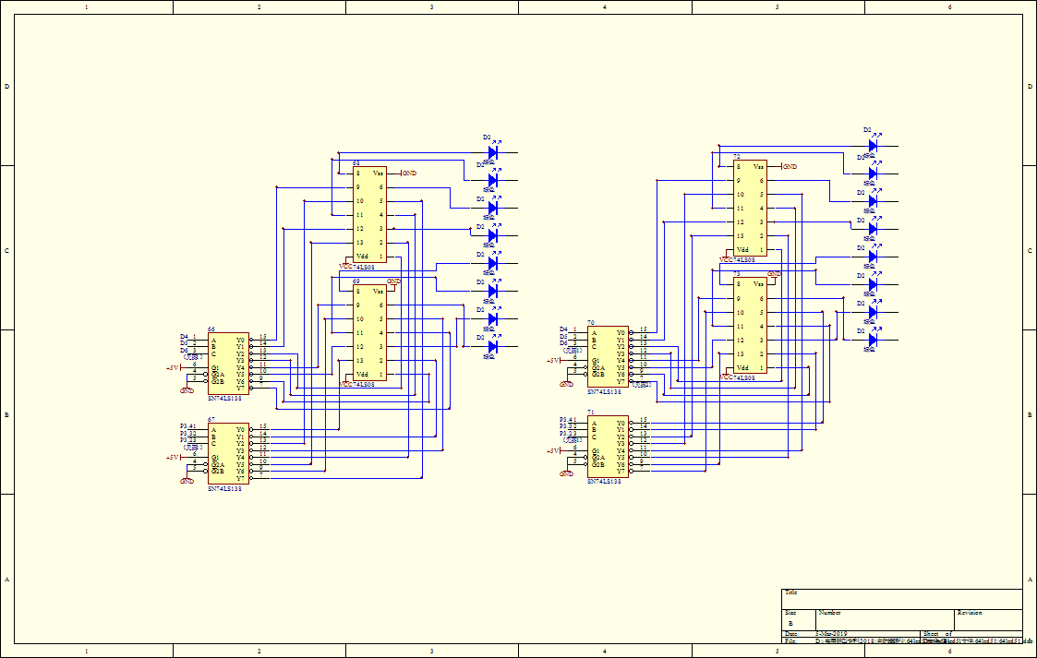
Task: Select the 74LS08 chip labeled 69
Action: [369, 332]
